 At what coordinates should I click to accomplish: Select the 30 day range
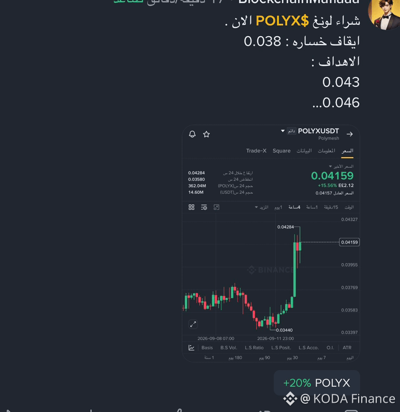pos(292,358)
